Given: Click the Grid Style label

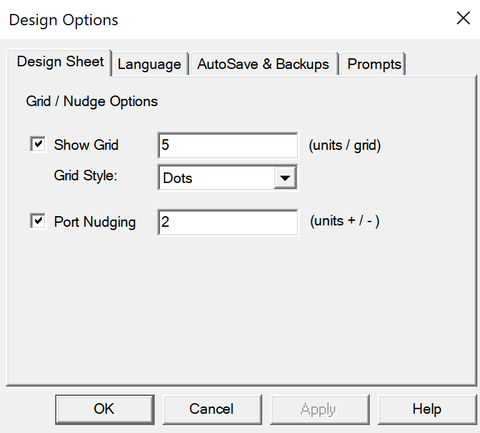Looking at the screenshot, I should pos(86,176).
